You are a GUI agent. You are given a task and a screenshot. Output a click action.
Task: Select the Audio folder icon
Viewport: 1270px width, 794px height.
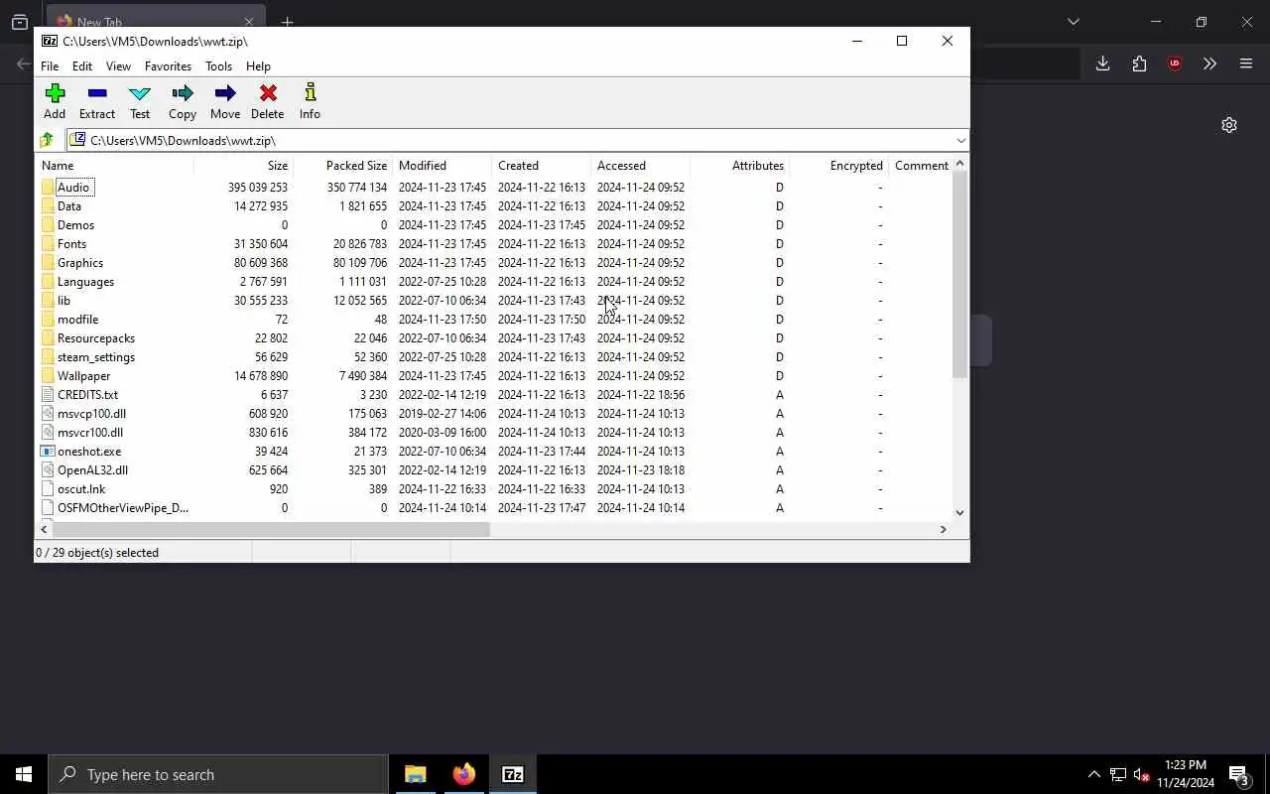tap(48, 187)
